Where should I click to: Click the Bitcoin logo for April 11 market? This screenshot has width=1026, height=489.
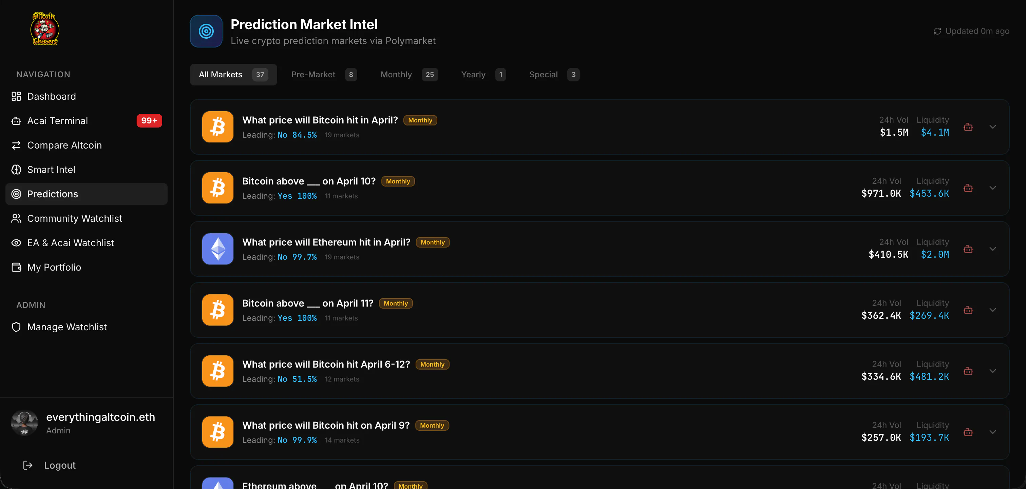point(218,310)
